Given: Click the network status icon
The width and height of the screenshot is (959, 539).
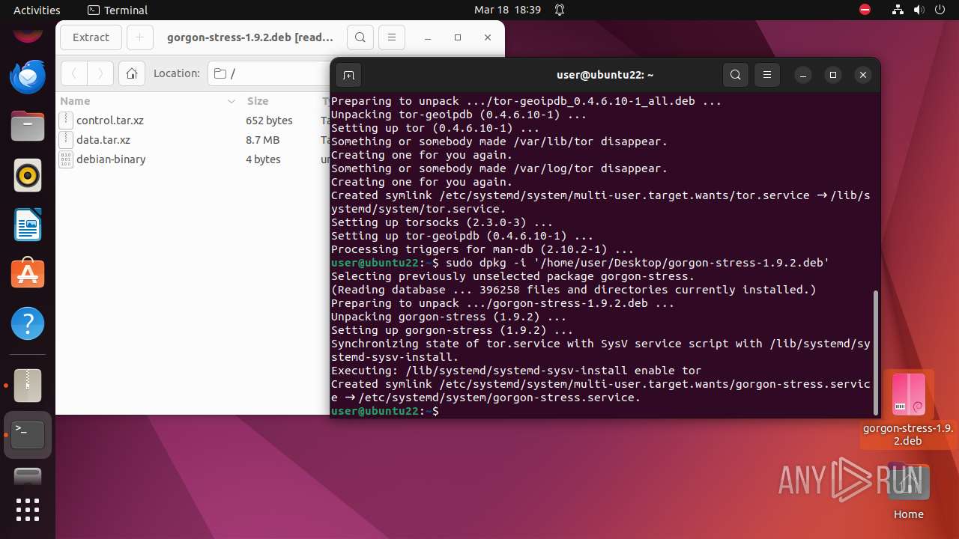Looking at the screenshot, I should pyautogui.click(x=898, y=10).
